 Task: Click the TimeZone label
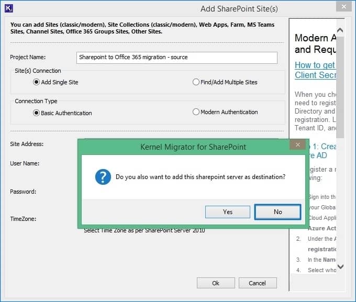[23, 219]
